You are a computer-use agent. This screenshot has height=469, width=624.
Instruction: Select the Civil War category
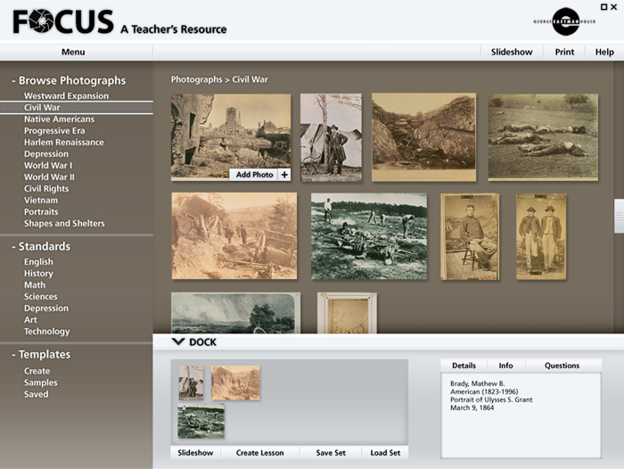click(x=77, y=108)
